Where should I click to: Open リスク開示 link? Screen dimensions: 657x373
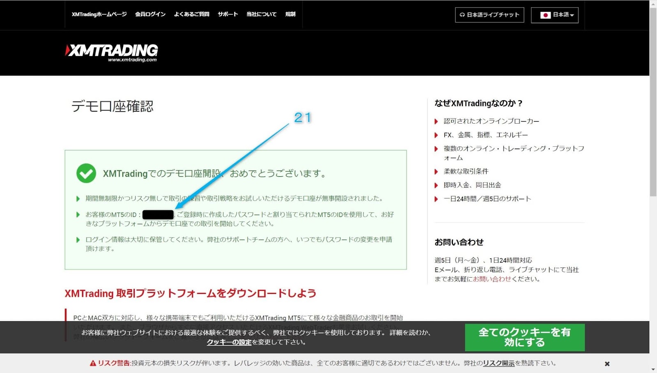[x=498, y=363]
